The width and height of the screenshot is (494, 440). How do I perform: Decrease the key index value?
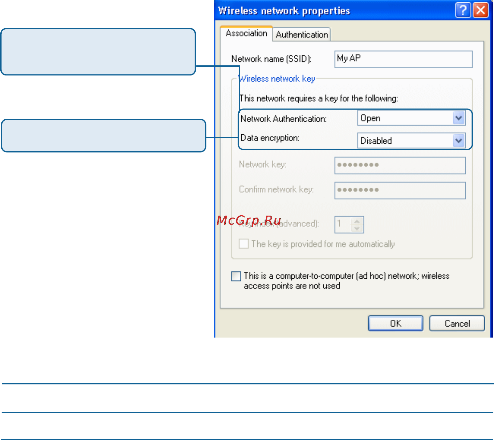click(357, 228)
